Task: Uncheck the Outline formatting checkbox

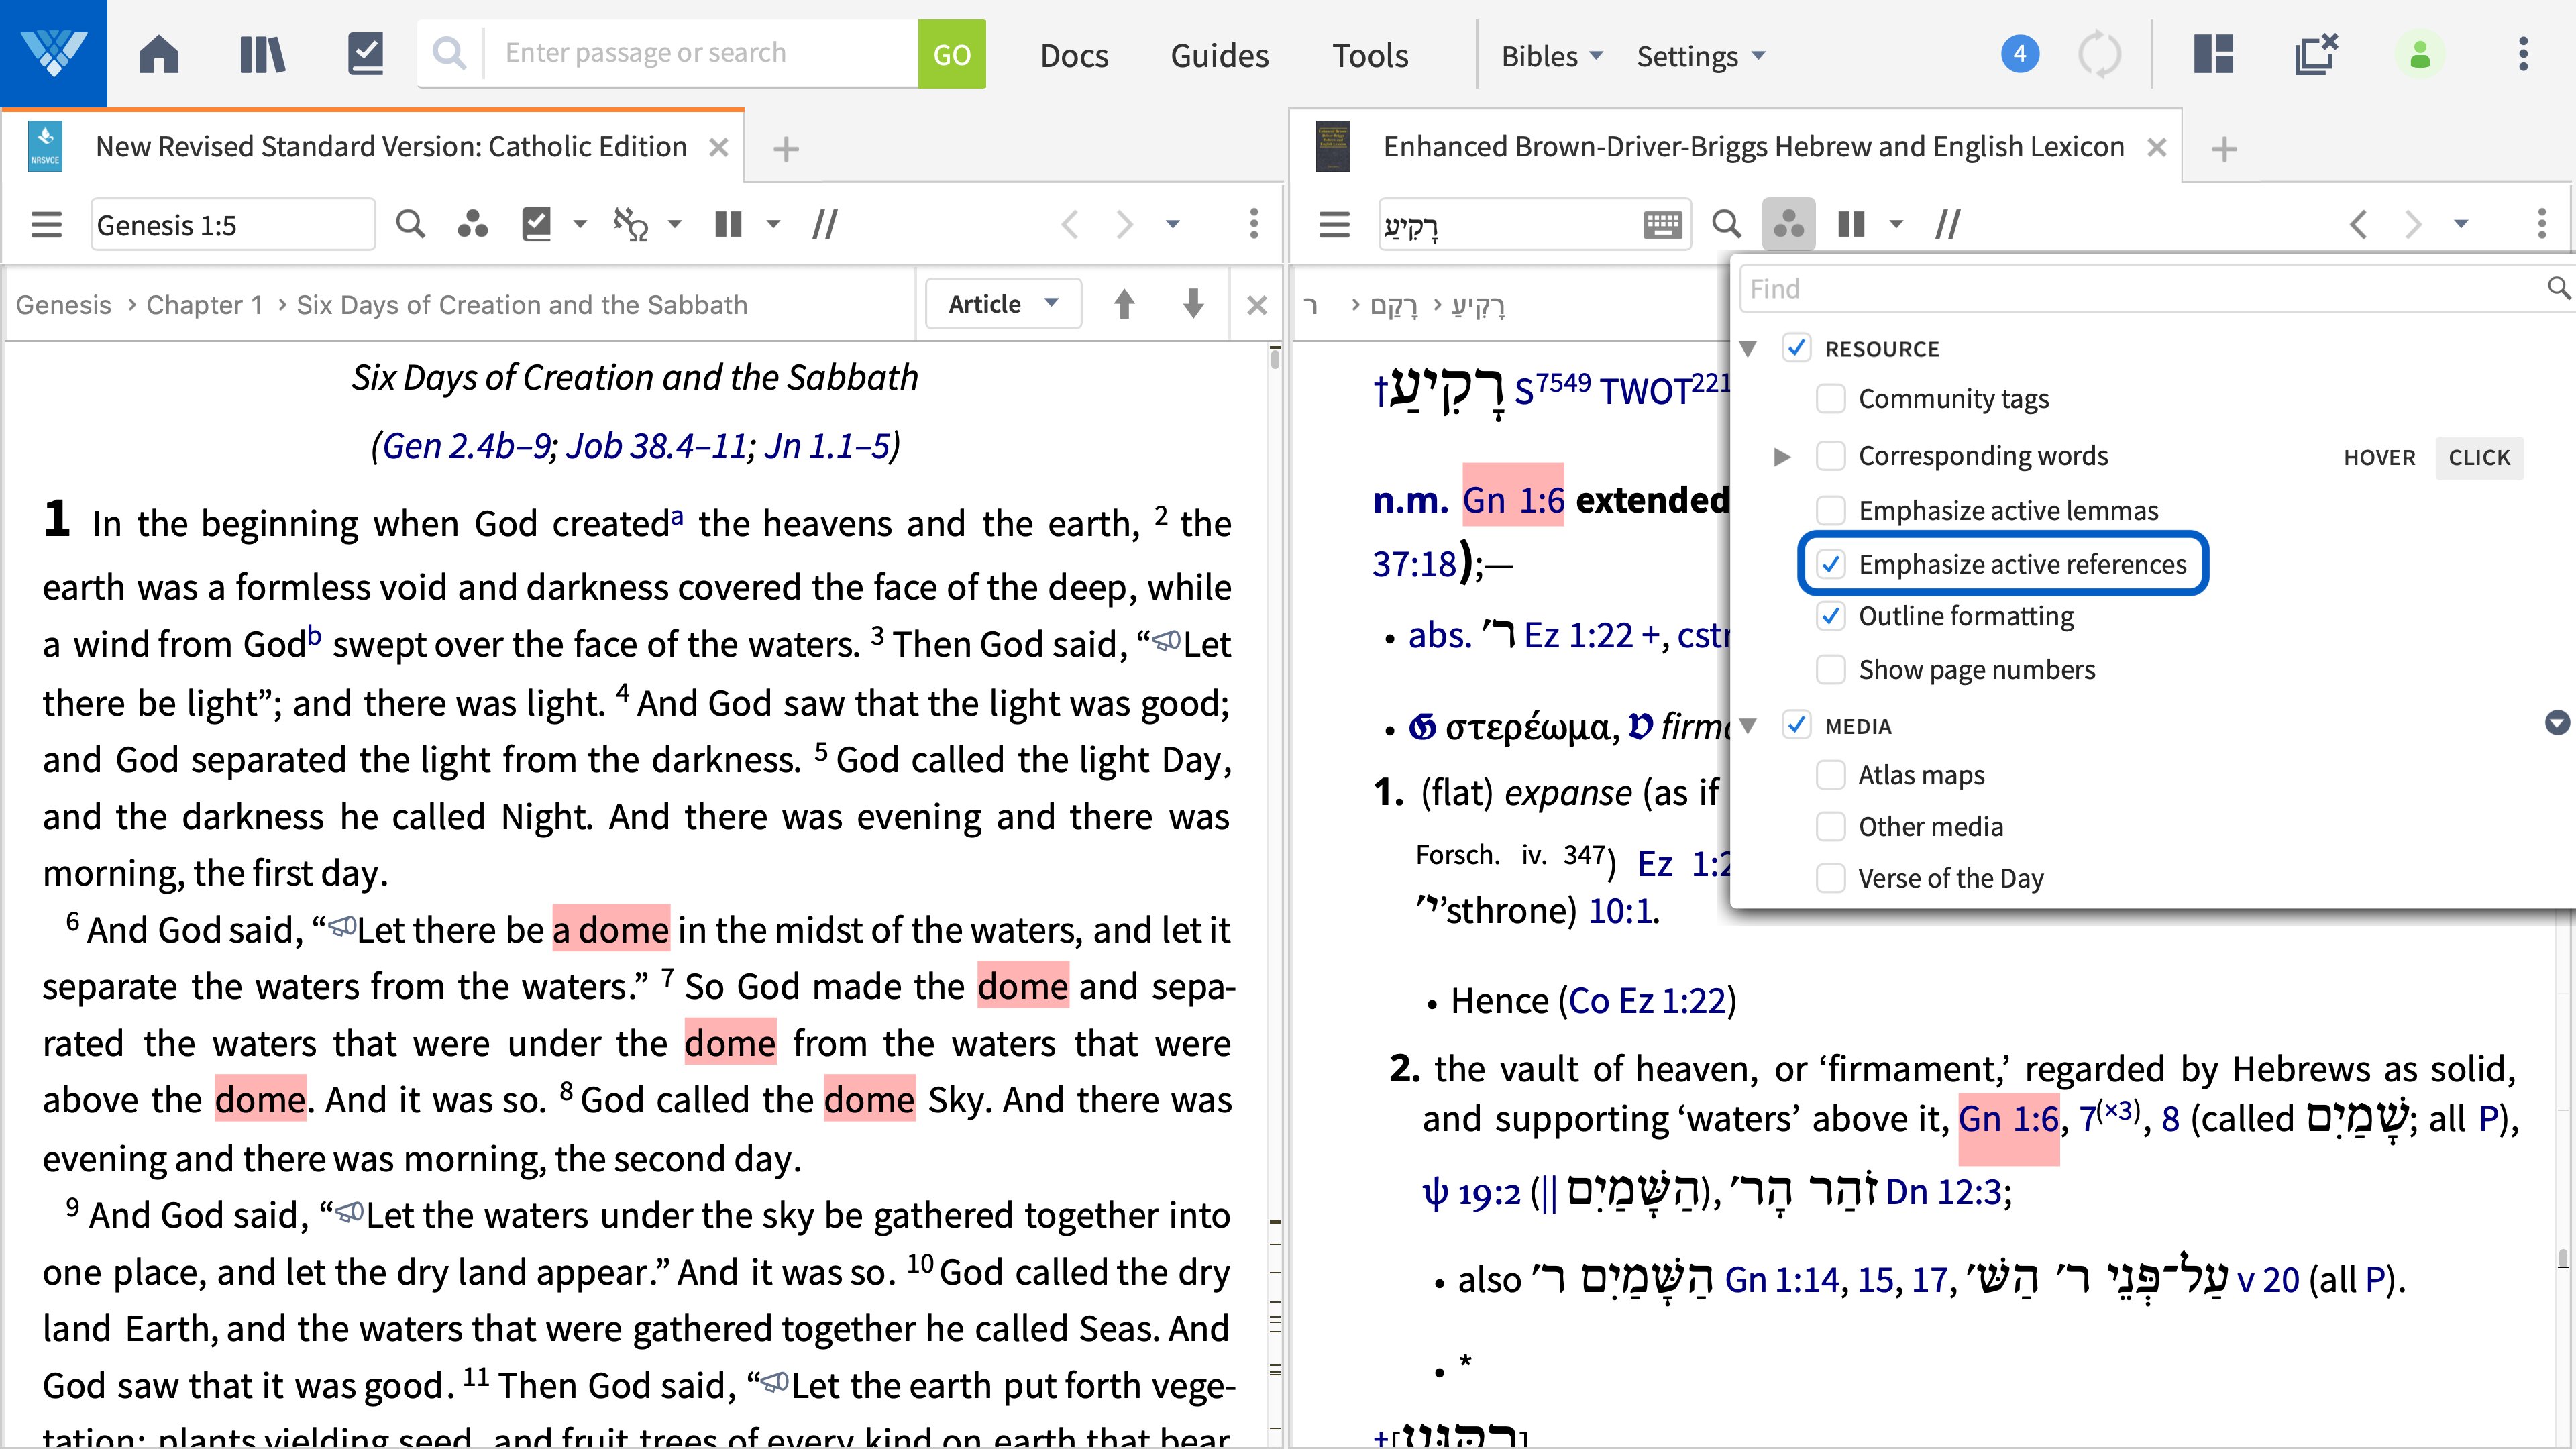Action: pyautogui.click(x=1831, y=616)
